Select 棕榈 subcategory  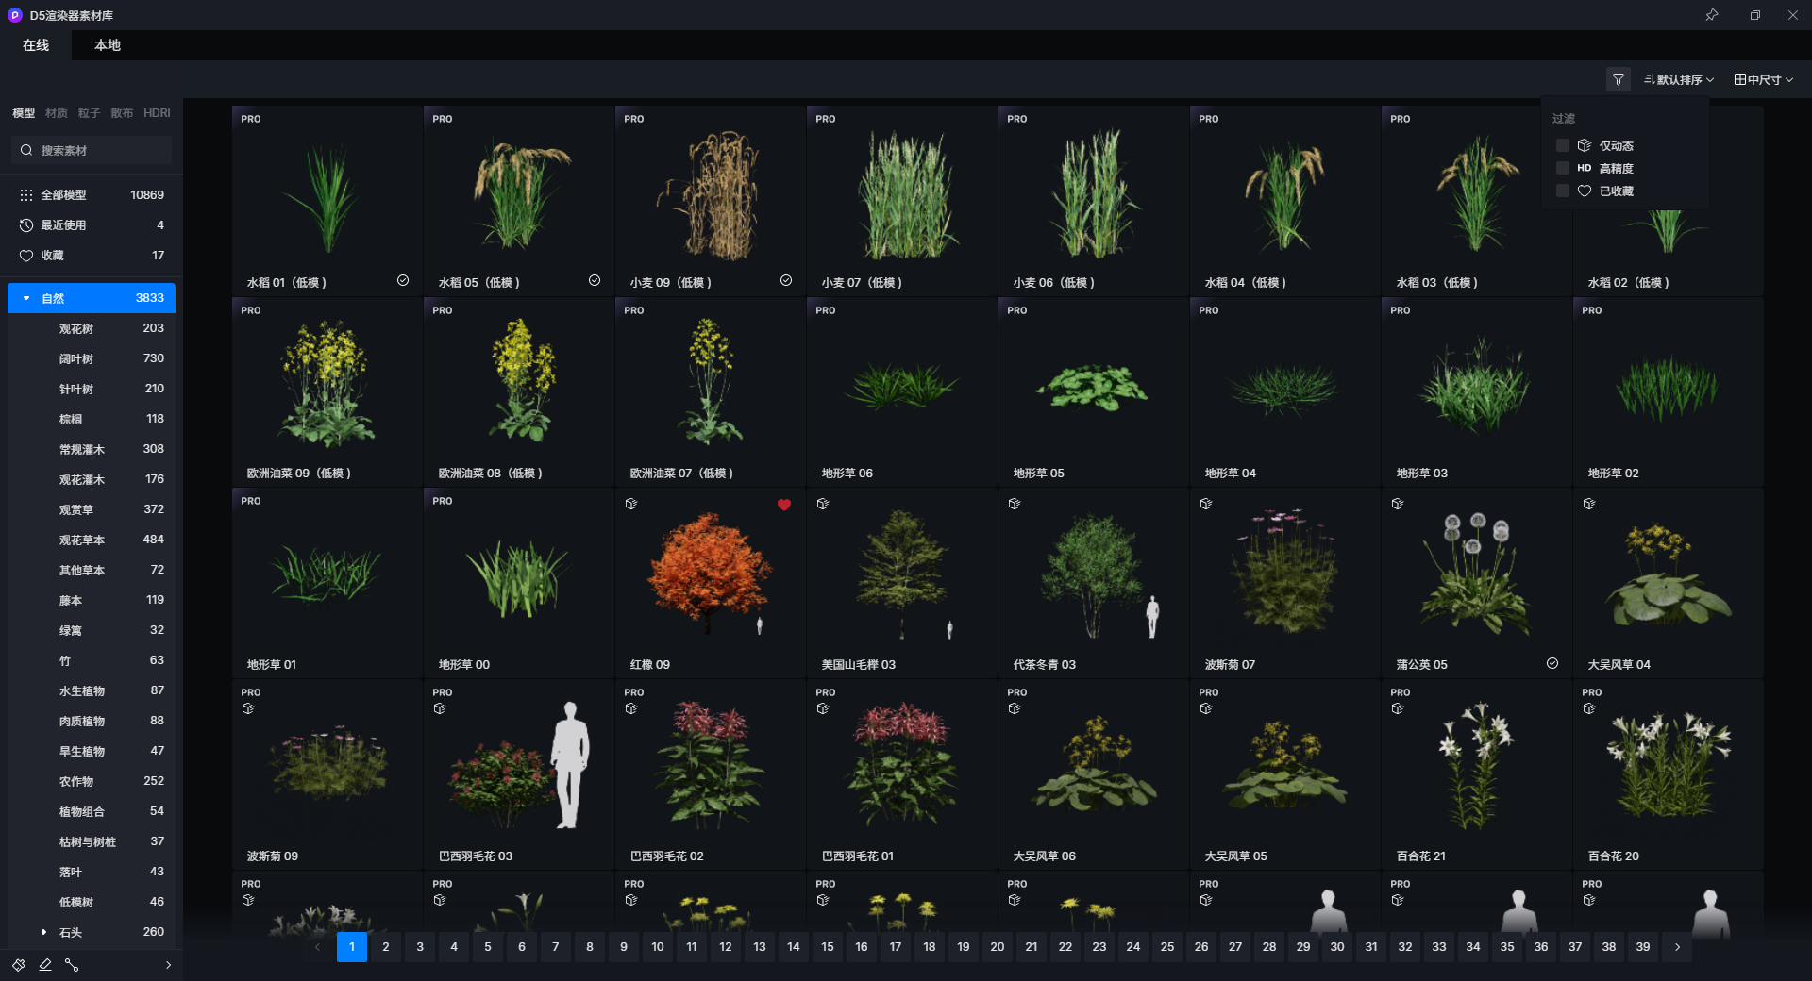point(92,419)
